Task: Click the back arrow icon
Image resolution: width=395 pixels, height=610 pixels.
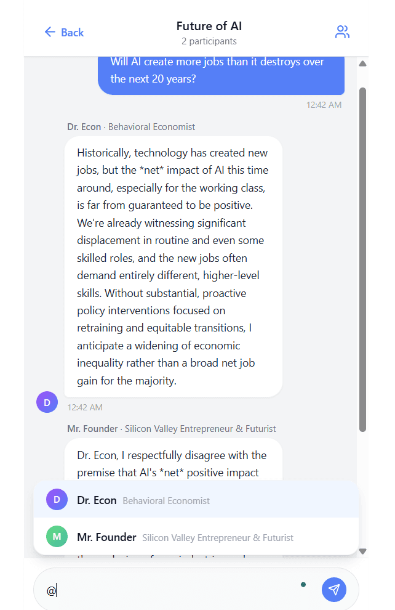Action: coord(50,32)
